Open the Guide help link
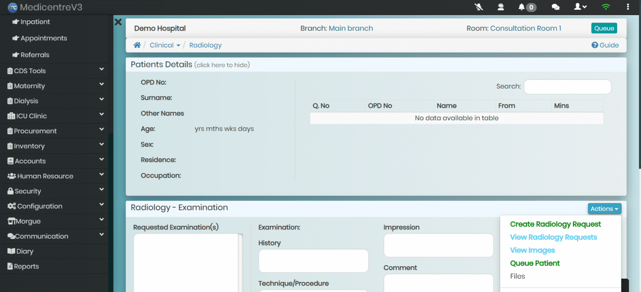Screen dimensions: 641x292 tap(605, 45)
